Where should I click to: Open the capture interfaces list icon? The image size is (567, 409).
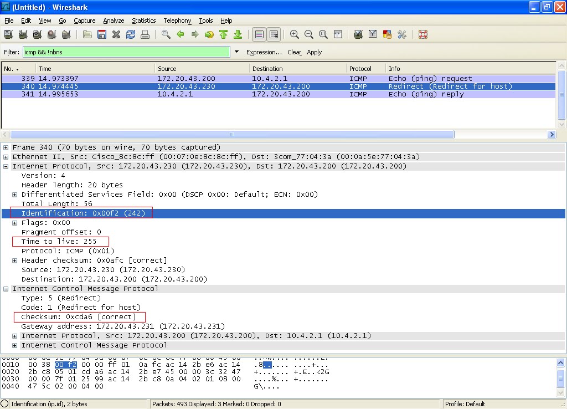tap(9, 34)
